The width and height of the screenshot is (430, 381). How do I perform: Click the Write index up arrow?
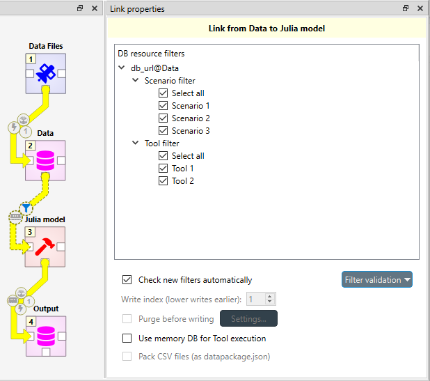(x=270, y=297)
